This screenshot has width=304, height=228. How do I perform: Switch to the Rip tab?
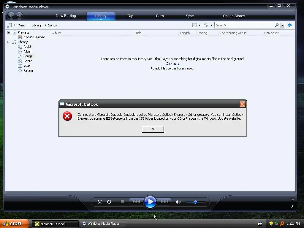130,16
